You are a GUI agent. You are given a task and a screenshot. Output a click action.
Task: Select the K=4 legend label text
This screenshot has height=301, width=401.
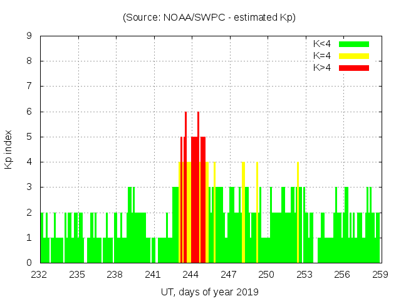(x=323, y=56)
